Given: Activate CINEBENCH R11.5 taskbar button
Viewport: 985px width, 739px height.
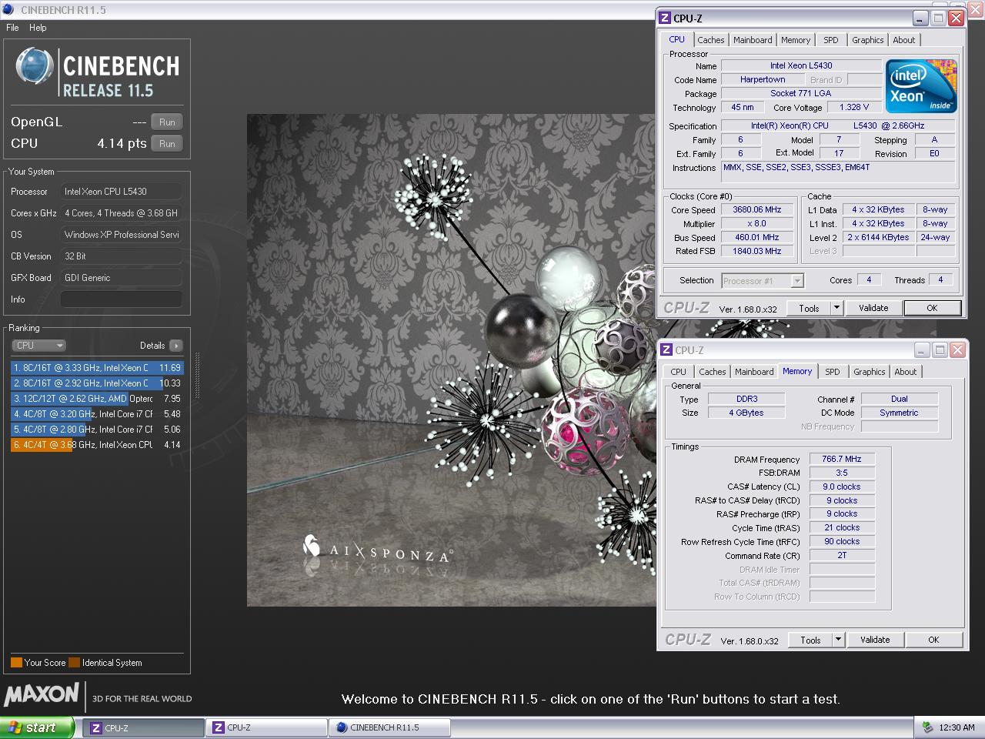Looking at the screenshot, I should (x=389, y=727).
